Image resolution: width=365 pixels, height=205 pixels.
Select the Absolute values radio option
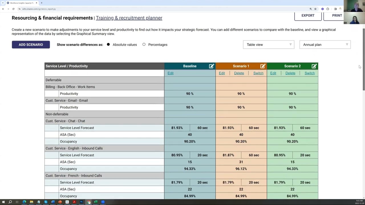click(x=108, y=45)
